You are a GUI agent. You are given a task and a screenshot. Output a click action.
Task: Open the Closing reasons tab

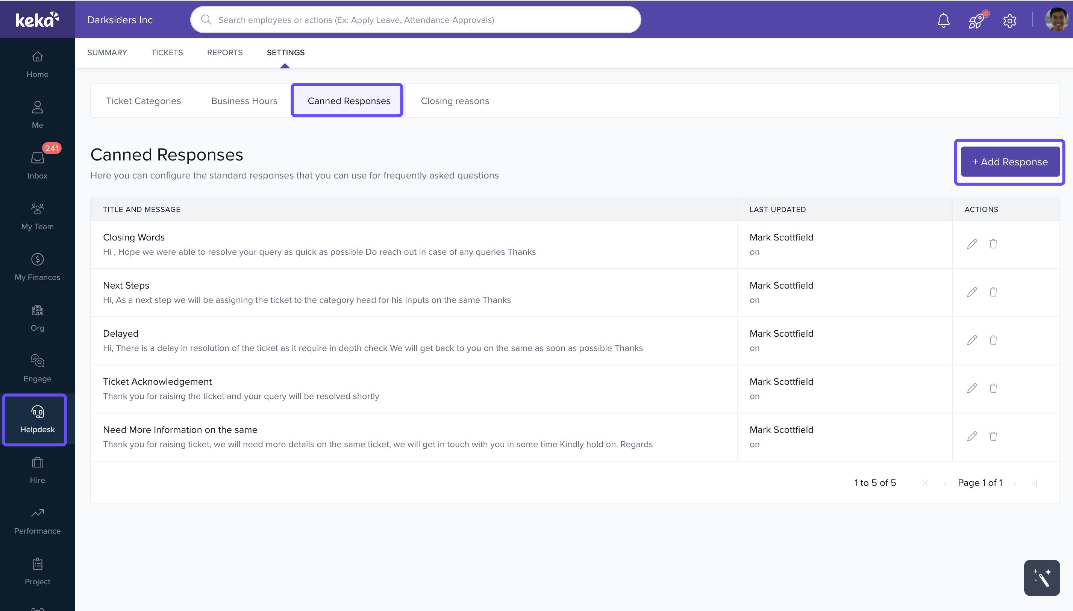[455, 101]
